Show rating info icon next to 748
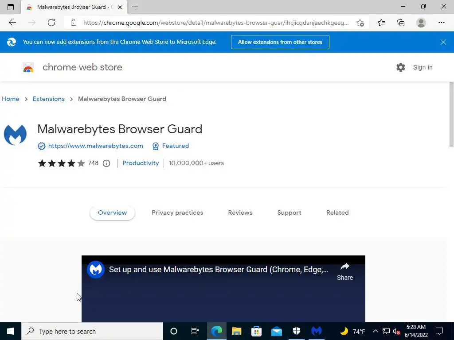The width and height of the screenshot is (454, 340). point(106,163)
